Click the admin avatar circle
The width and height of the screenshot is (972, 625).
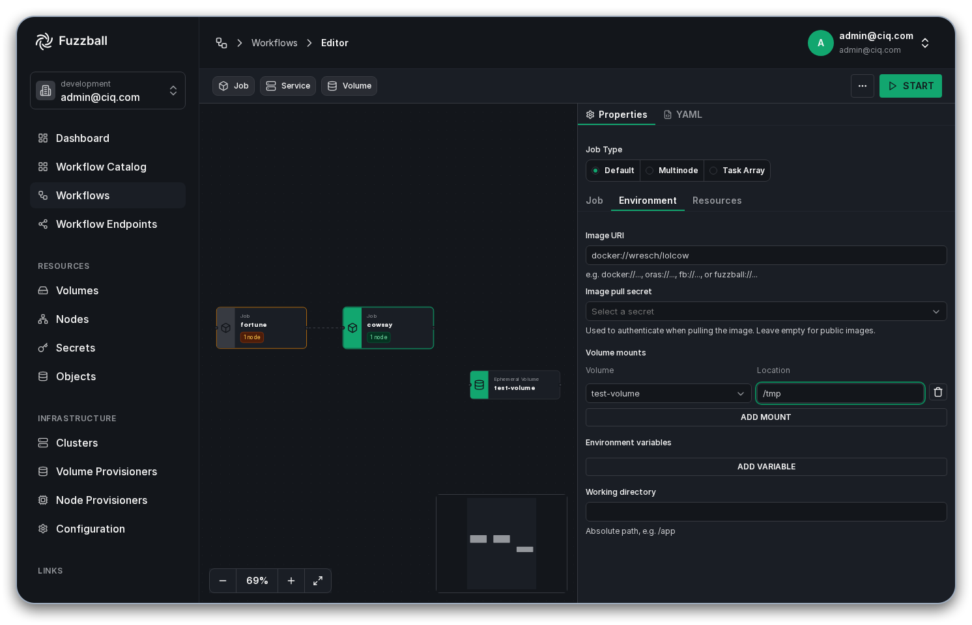[x=821, y=43]
